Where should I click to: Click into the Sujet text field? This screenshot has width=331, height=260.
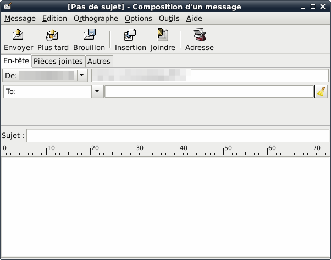click(178, 135)
